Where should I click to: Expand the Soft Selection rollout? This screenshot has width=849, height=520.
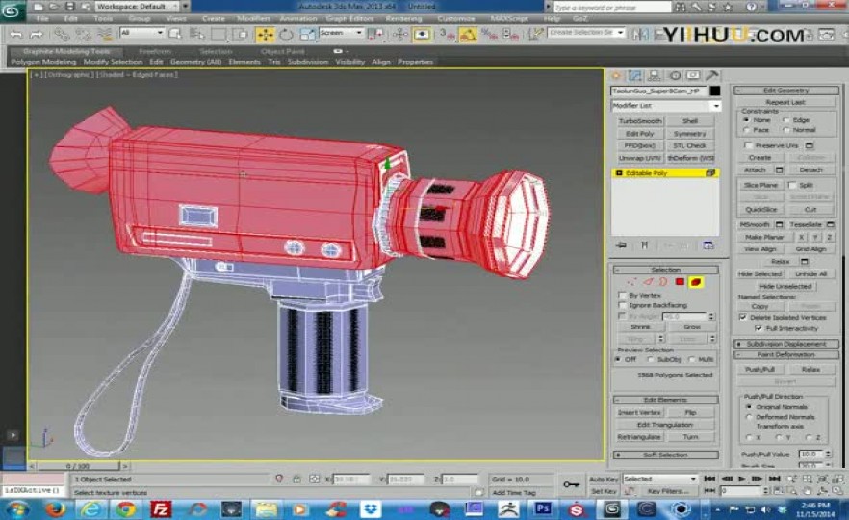665,455
